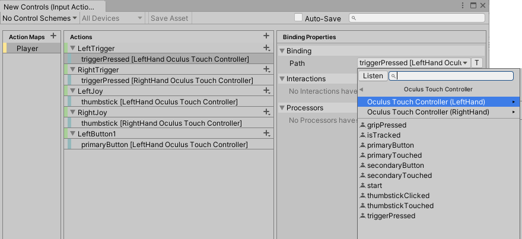The image size is (522, 239).
Task: Add binding to LeftJoy action
Action: point(266,91)
